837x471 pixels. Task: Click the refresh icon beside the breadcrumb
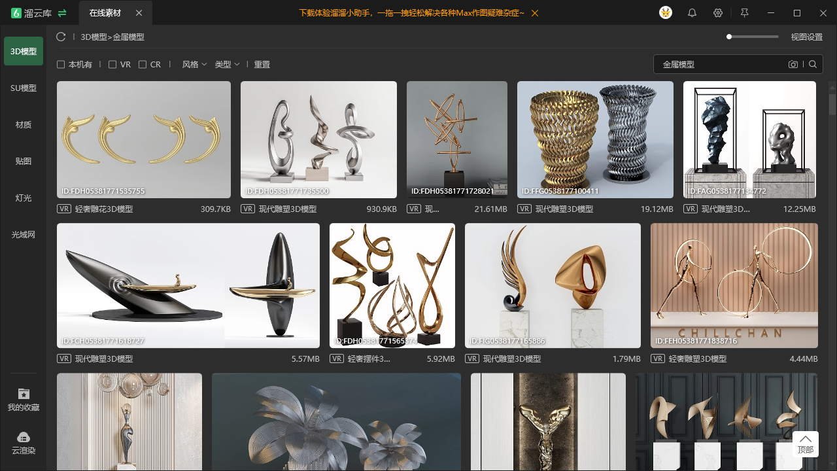tap(61, 37)
